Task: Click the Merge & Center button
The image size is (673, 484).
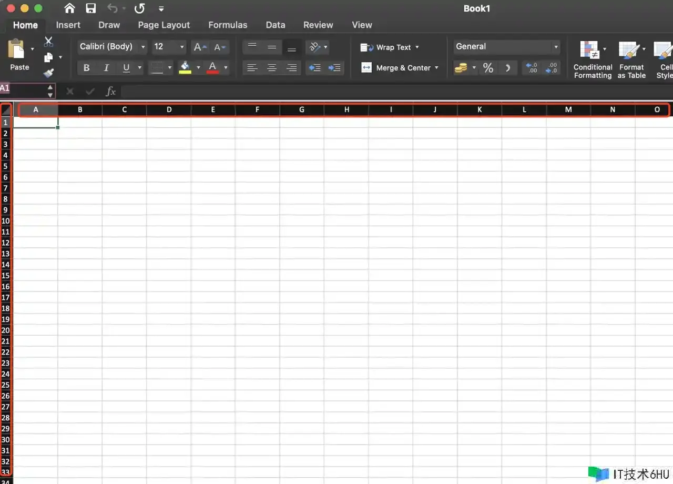Action: (x=400, y=68)
